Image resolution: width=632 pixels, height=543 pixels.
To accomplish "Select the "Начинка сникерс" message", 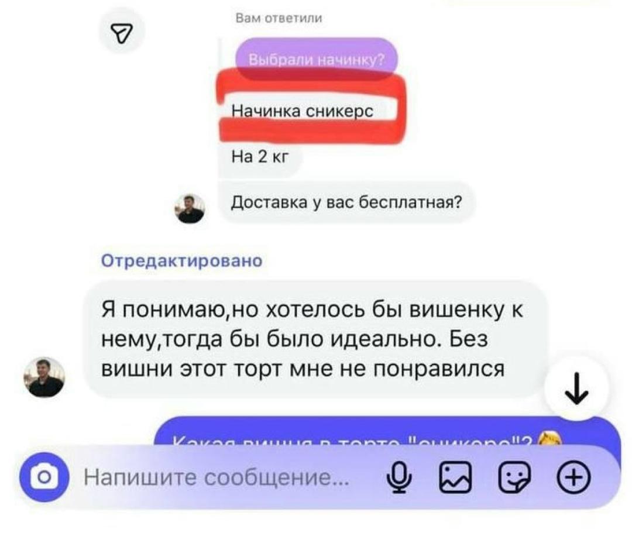I will (x=303, y=110).
